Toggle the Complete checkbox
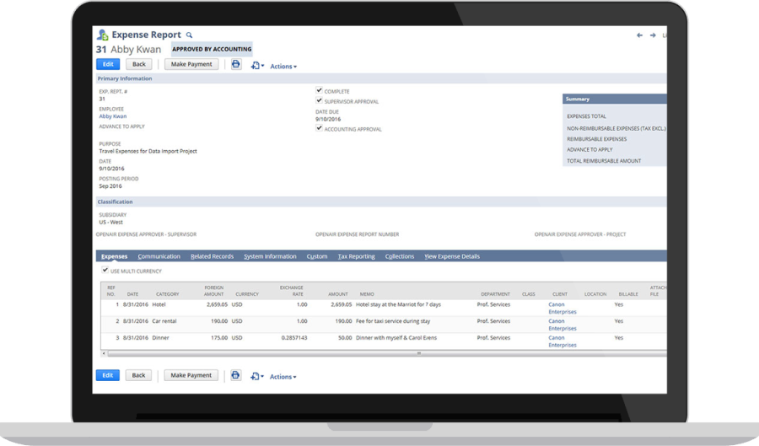Screen dimensions: 759x446 click(x=319, y=90)
